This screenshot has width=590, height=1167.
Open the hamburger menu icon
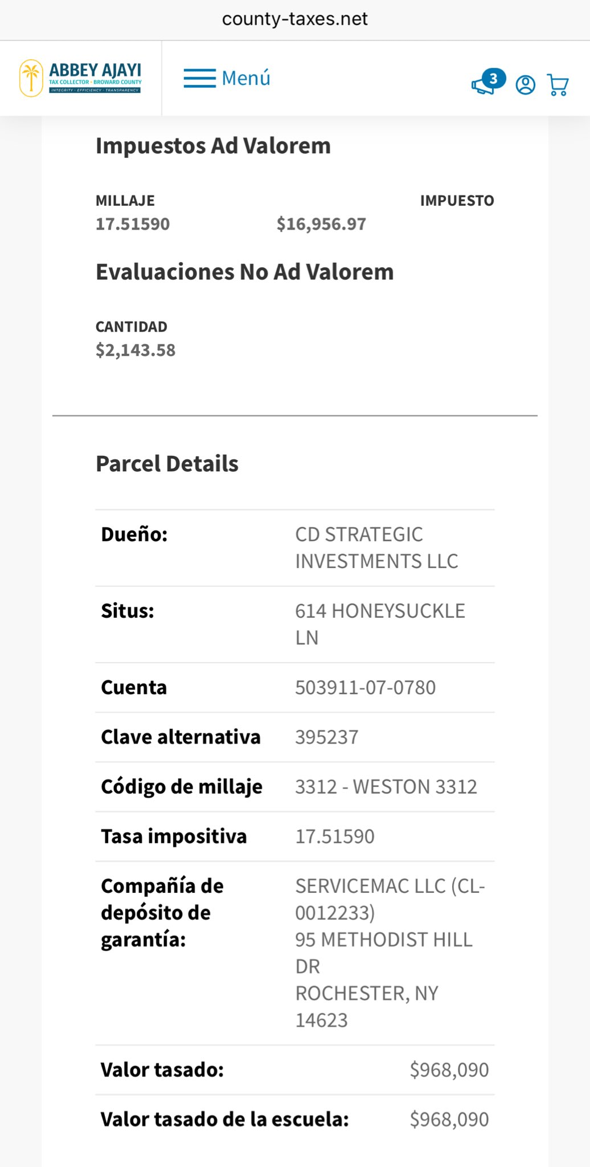(x=199, y=78)
